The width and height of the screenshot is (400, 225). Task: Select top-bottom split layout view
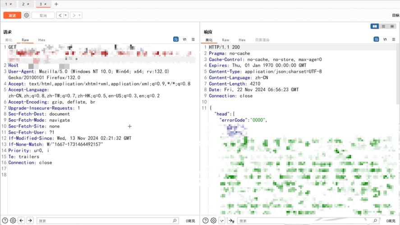point(383,26)
